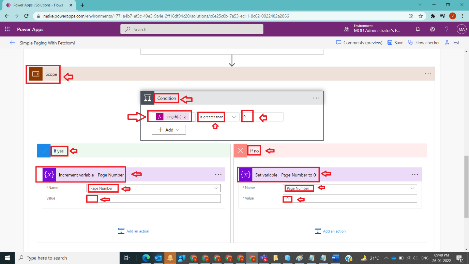Viewport: 469px width, 264px height.
Task: Open the Add dropdown inside the Condition
Action: pyautogui.click(x=169, y=130)
